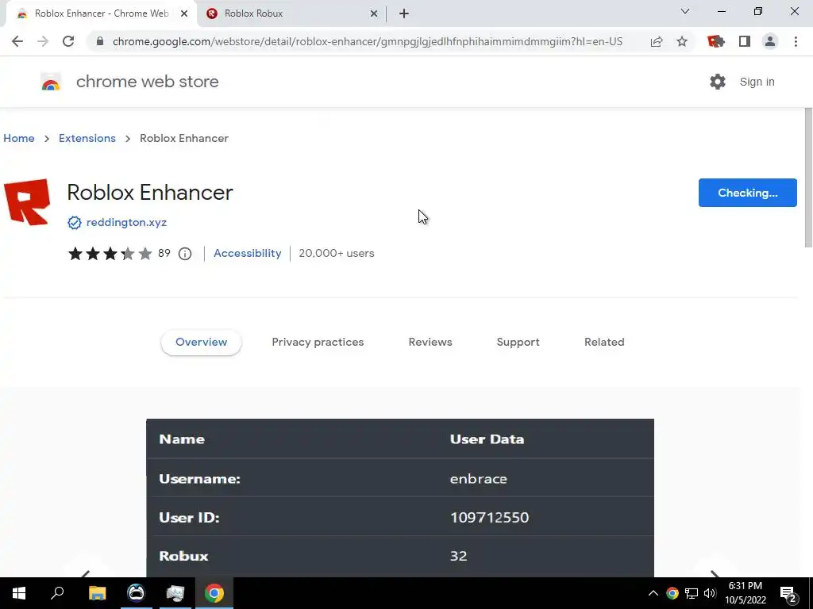Show rating info icon details

click(185, 254)
